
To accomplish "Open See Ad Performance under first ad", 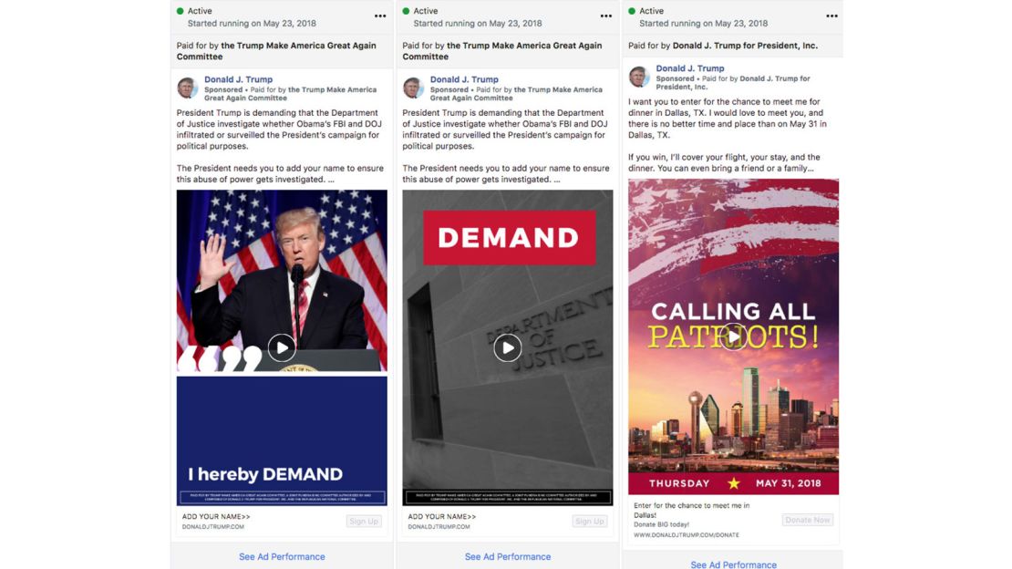I will click(282, 557).
